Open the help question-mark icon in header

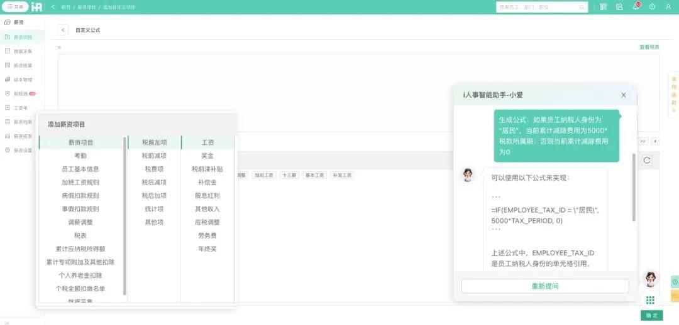click(x=652, y=7)
